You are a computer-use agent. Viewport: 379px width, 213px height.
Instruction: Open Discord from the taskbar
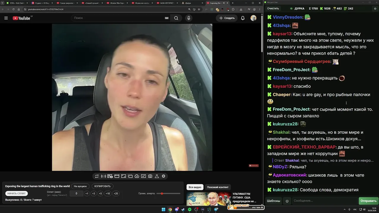176,210
